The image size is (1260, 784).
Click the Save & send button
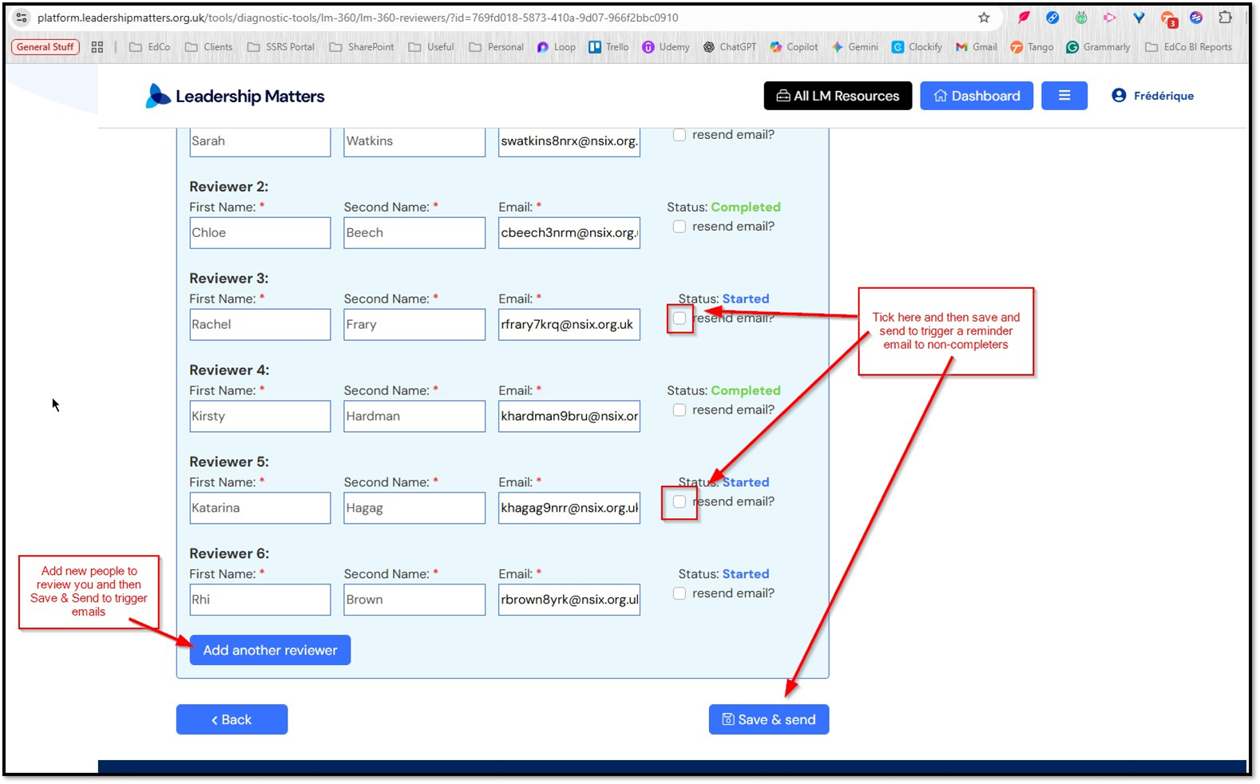click(x=769, y=719)
